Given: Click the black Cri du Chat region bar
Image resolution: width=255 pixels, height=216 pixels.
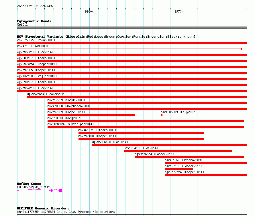Looking at the screenshot, I should coord(132,214).
